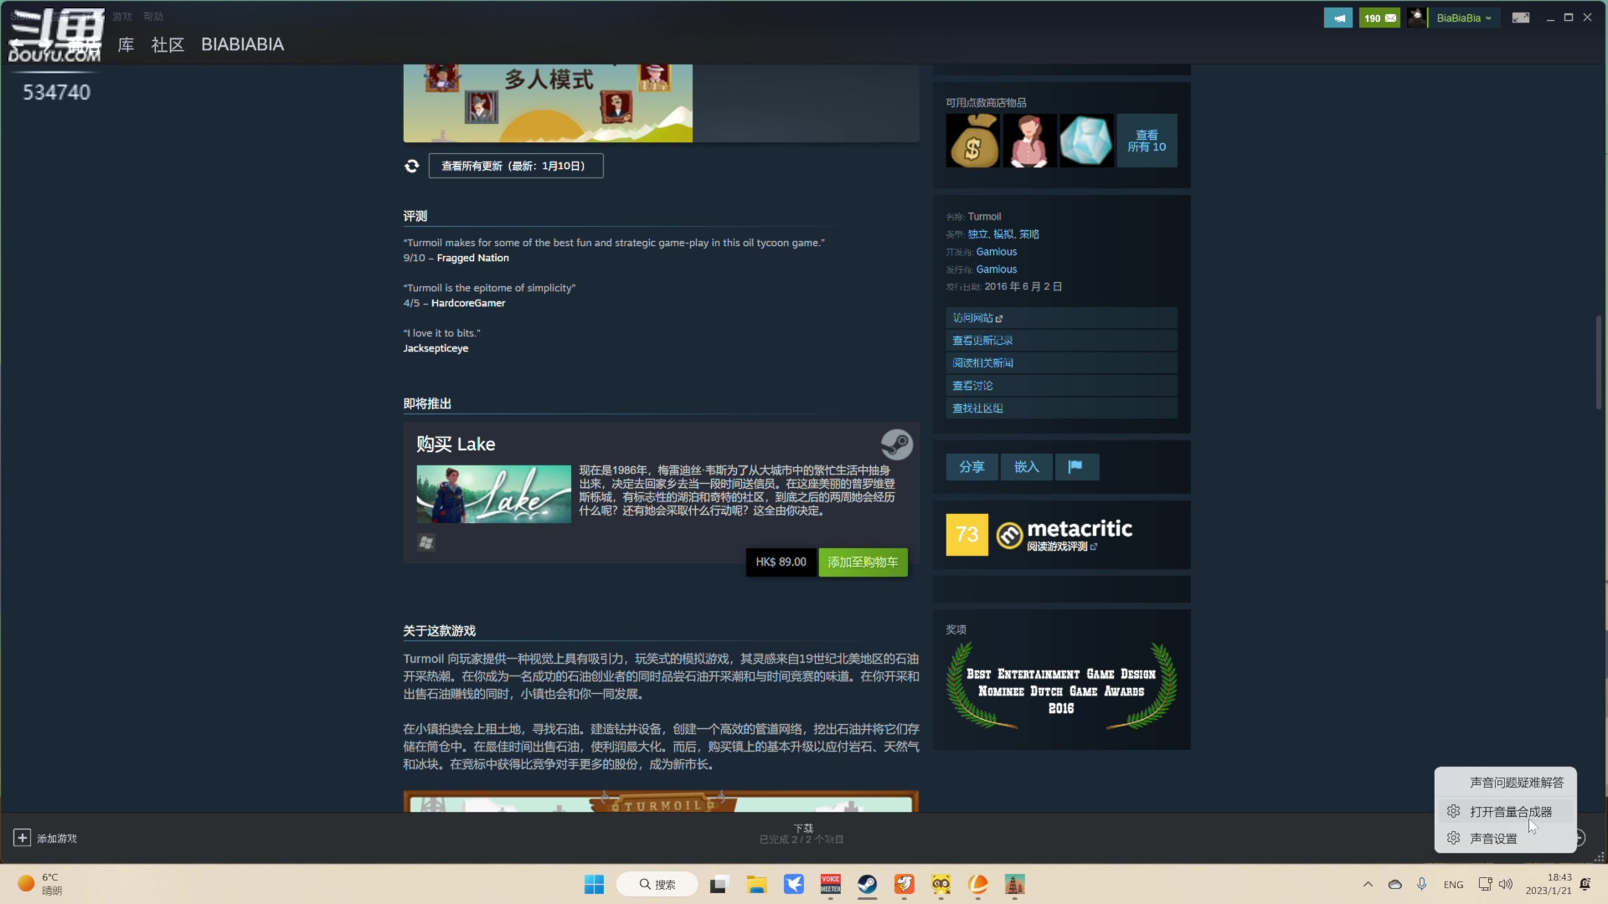Click 查看讨论 link
Screen dimensions: 1608x904
(1061, 386)
